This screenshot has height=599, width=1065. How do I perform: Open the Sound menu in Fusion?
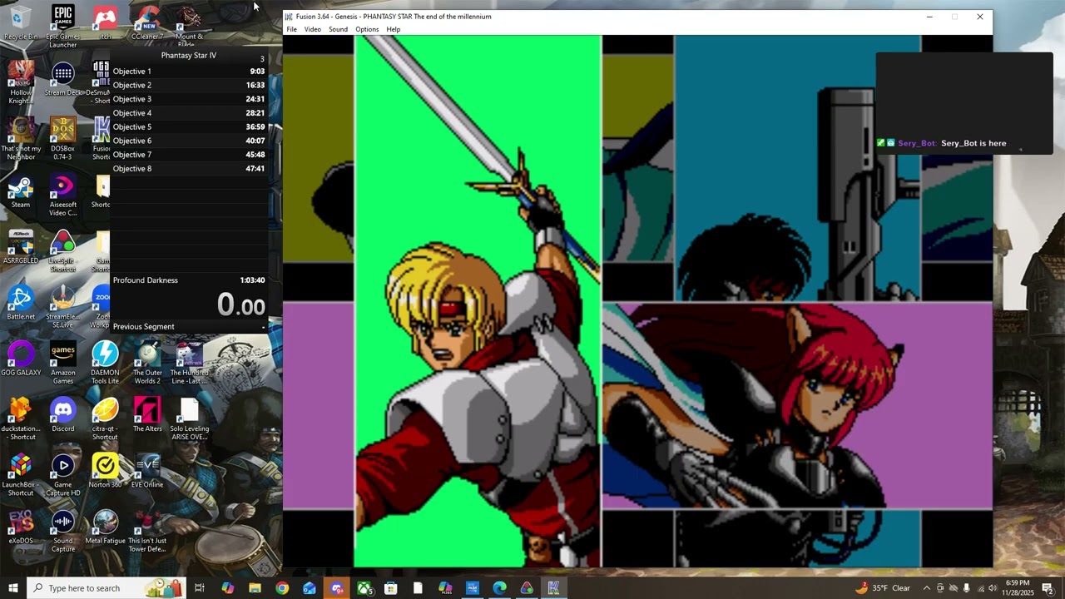[x=338, y=29]
